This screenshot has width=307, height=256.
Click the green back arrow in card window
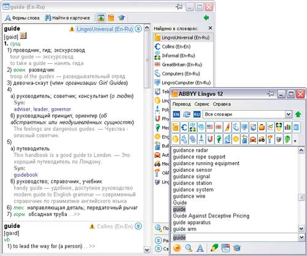click(x=206, y=18)
